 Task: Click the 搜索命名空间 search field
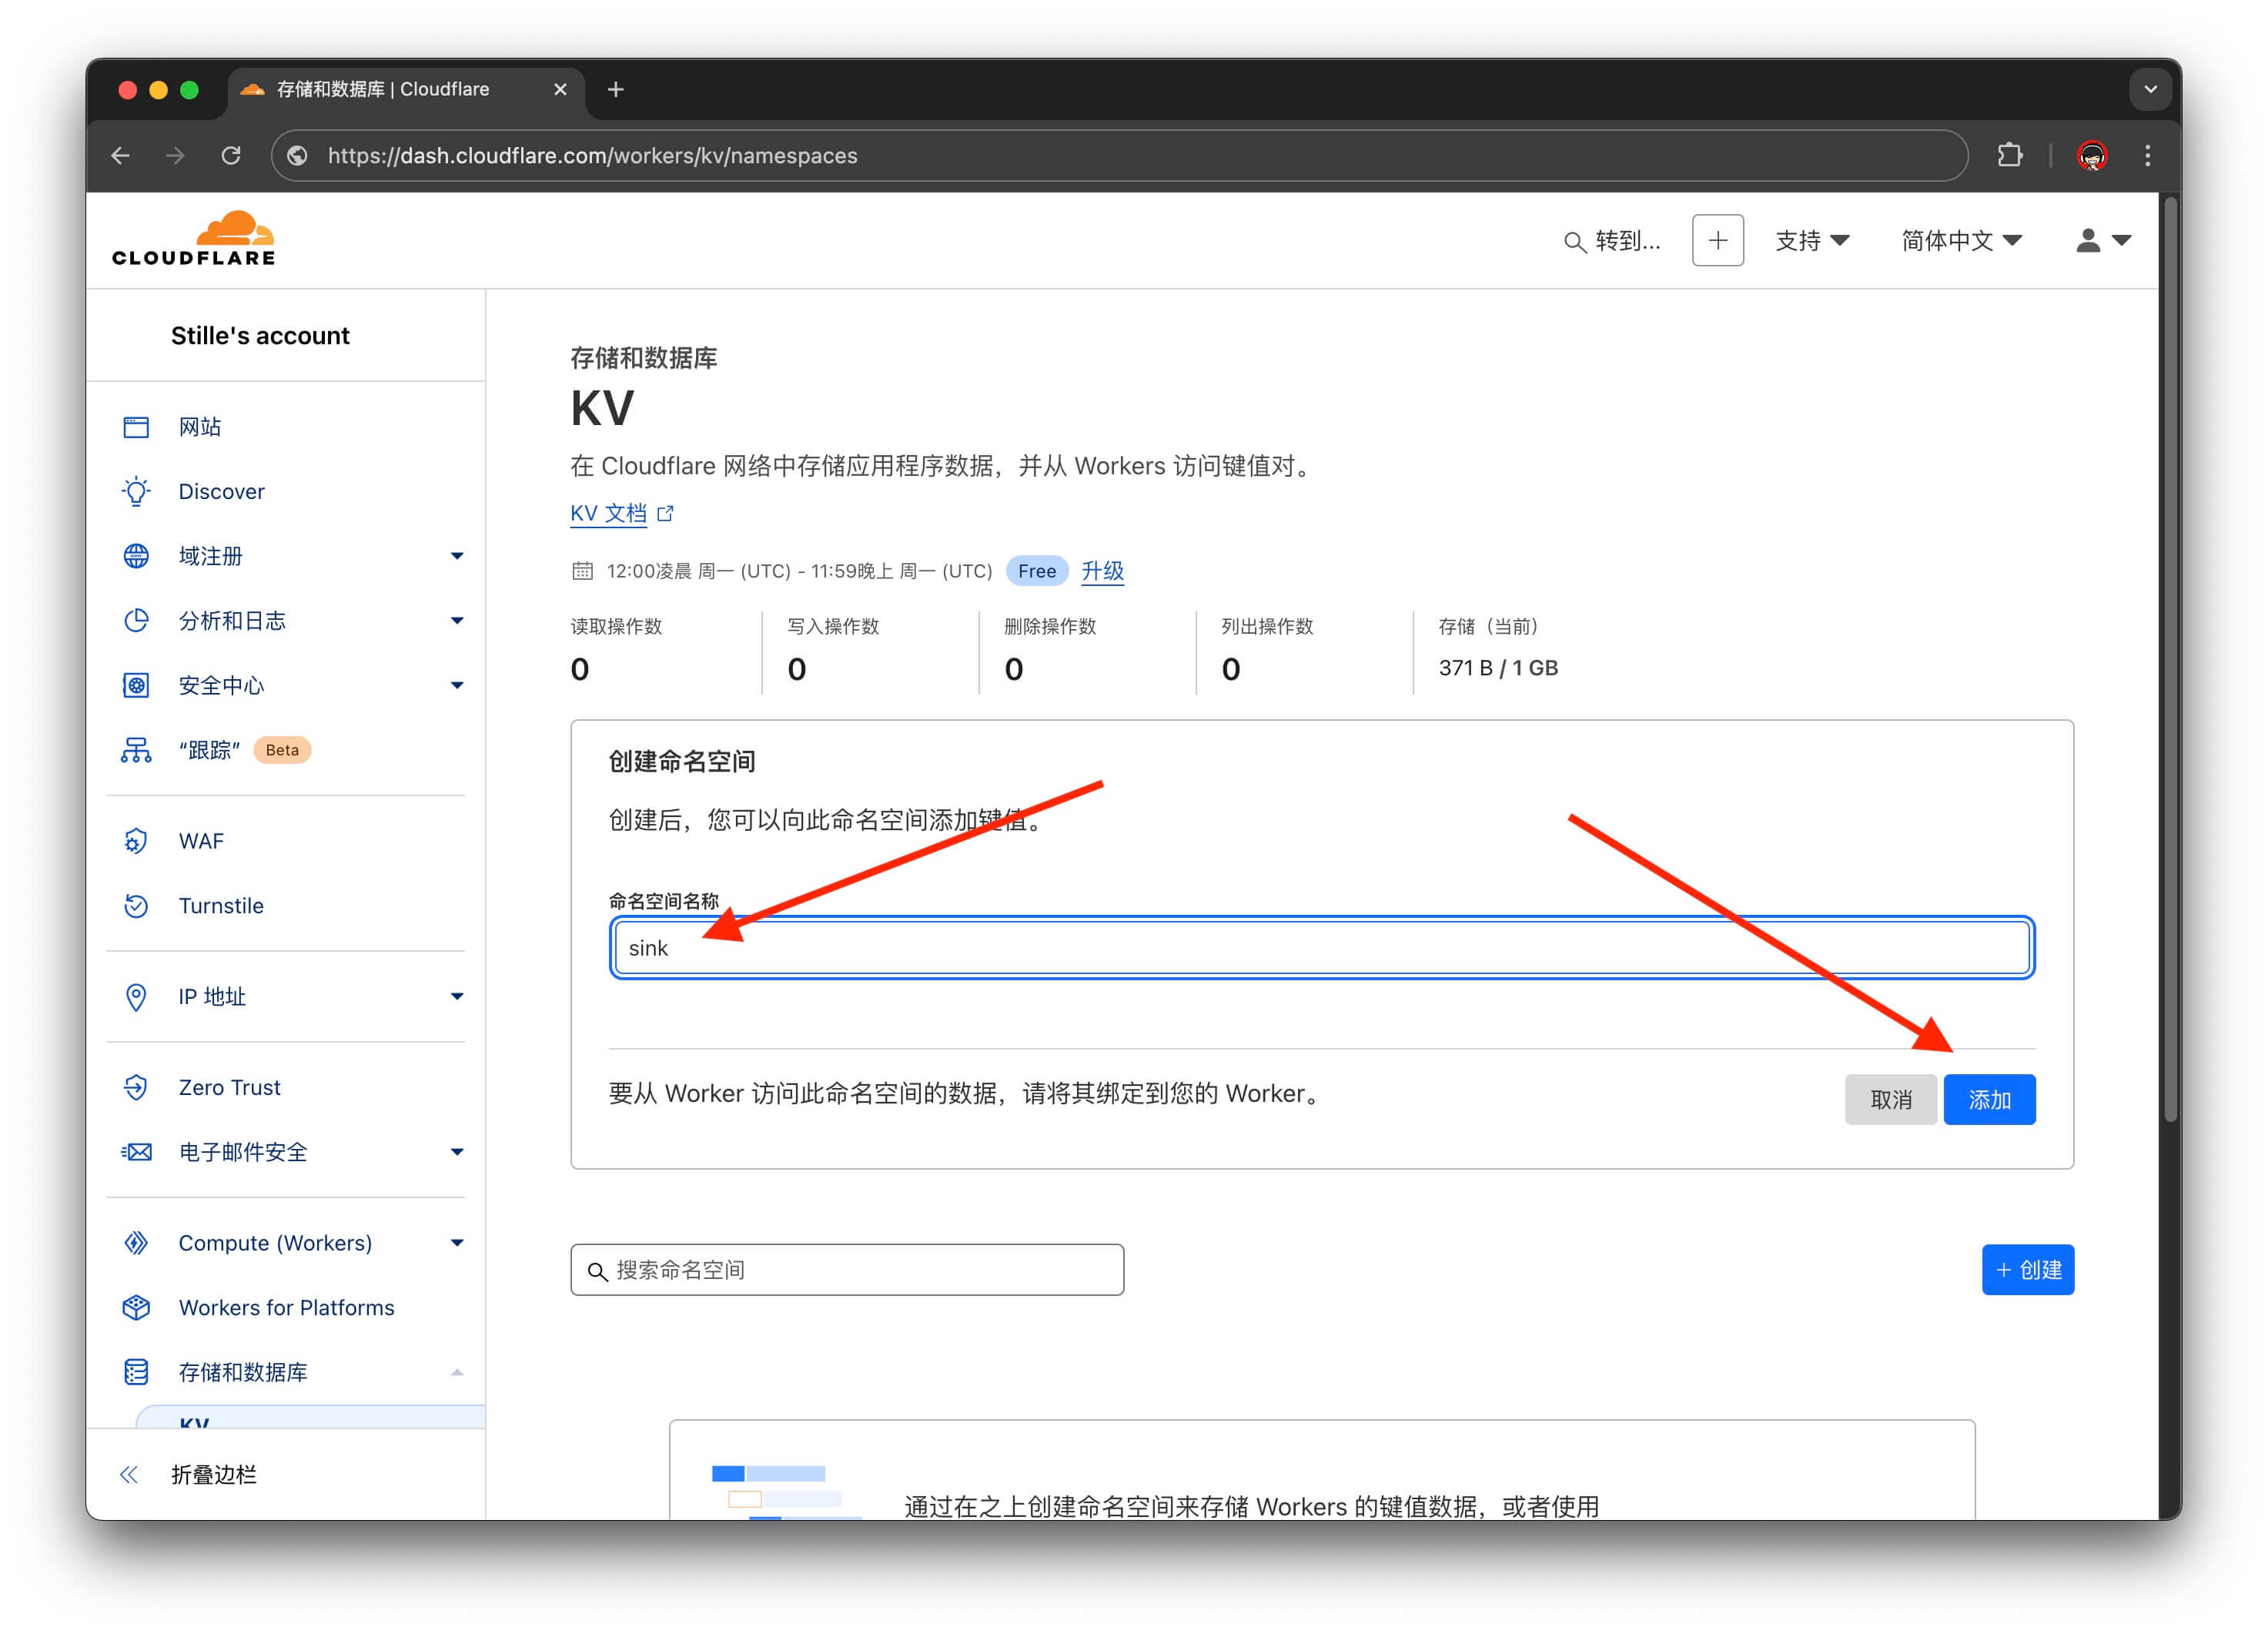coord(847,1269)
